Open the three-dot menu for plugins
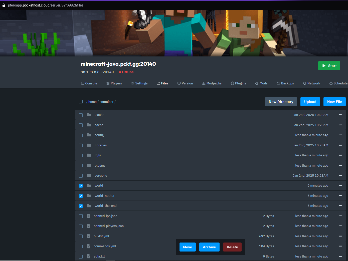Viewport: 348px width, 261px height. [x=340, y=165]
